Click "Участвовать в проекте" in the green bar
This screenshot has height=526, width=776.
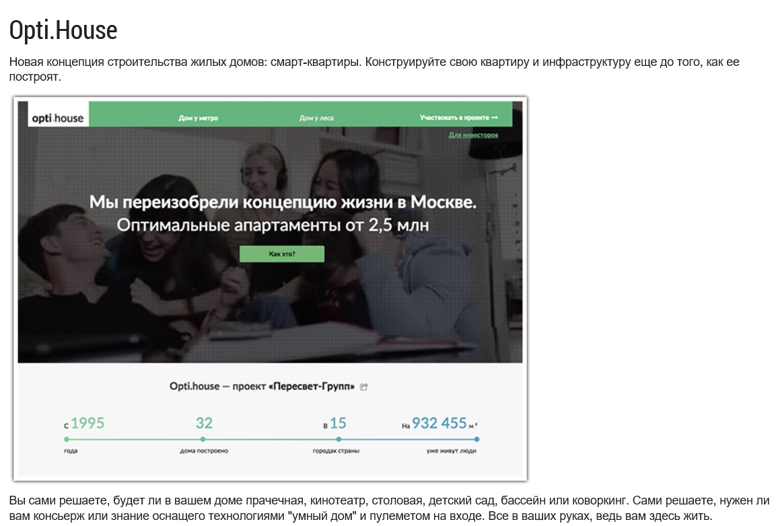458,118
